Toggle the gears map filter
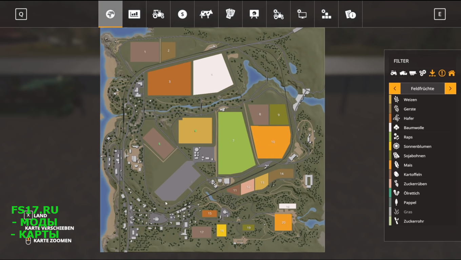Image resolution: width=461 pixels, height=260 pixels. [x=422, y=73]
